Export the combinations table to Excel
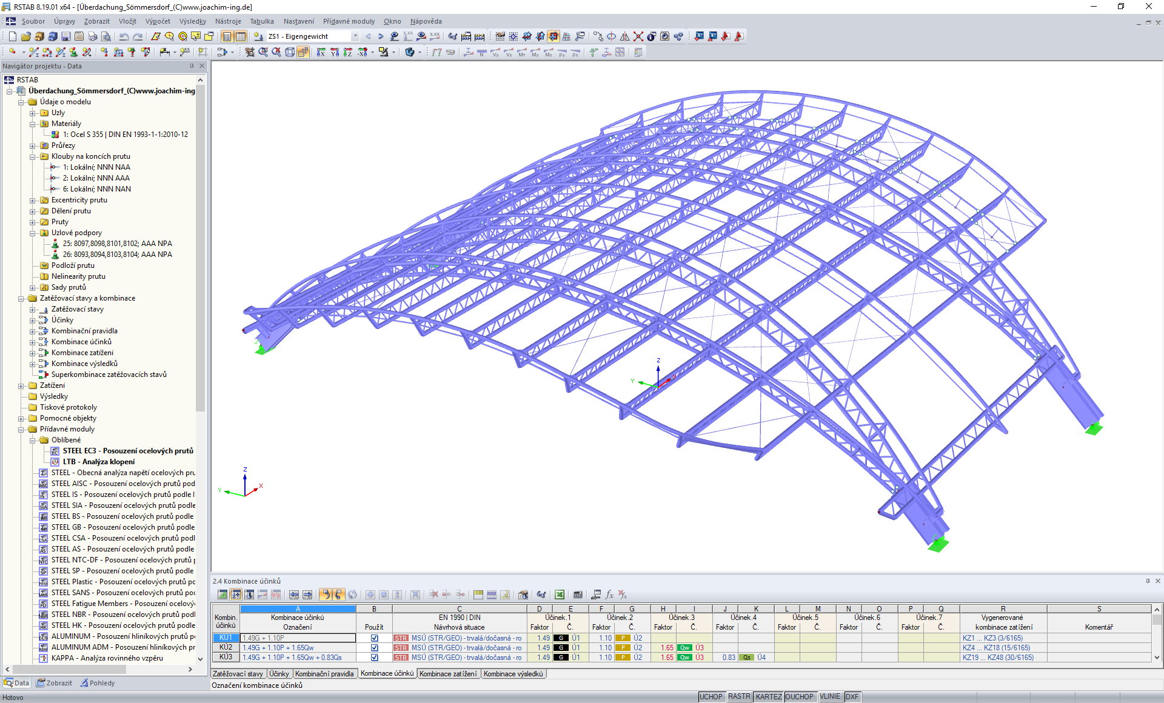This screenshot has height=703, width=1164. pyautogui.click(x=559, y=595)
